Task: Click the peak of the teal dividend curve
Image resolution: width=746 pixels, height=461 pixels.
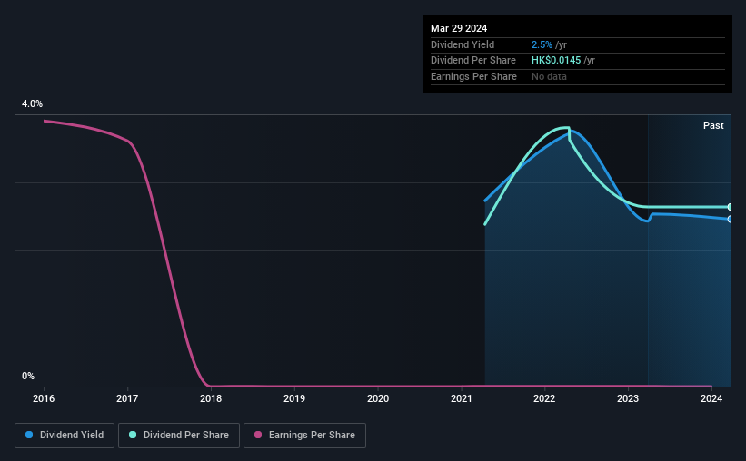Action: coord(565,127)
